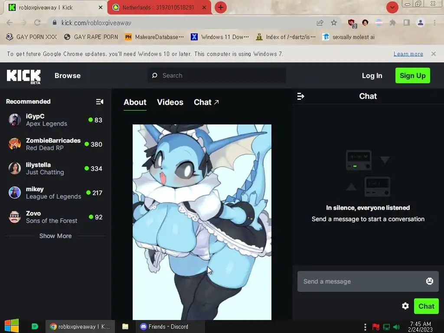Screen dimensions: 444x333
Task: Open the Chat popout tab
Action: pos(206,102)
